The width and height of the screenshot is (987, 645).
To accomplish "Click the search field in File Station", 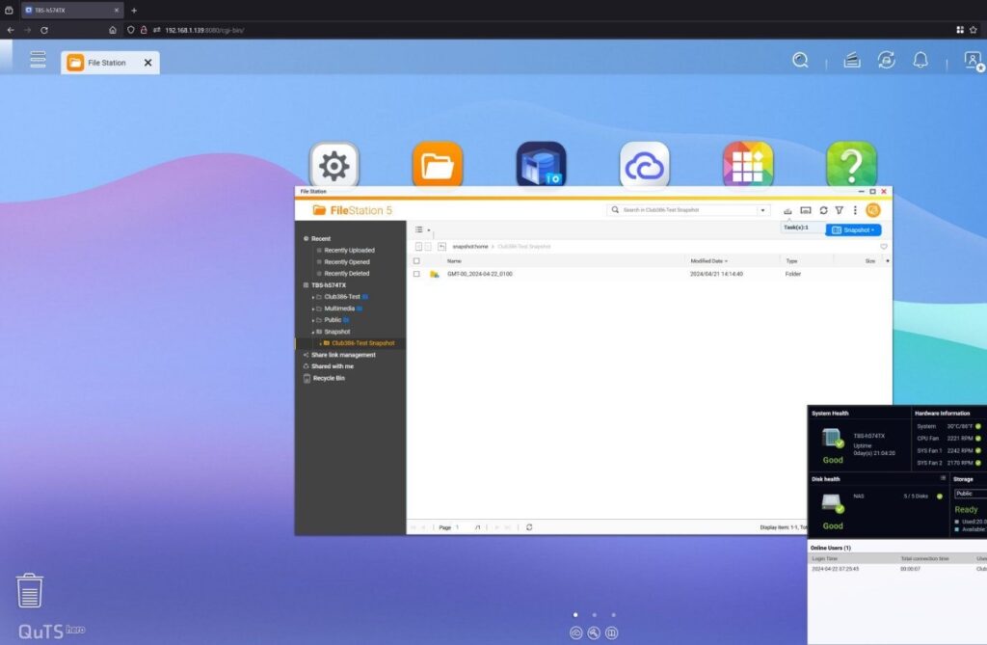I will point(688,209).
